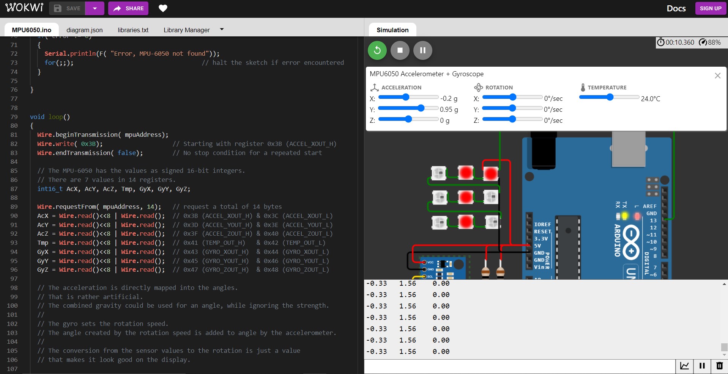Adjust the Acceleration Y slider
The height and width of the screenshot is (374, 728).
[408, 108]
